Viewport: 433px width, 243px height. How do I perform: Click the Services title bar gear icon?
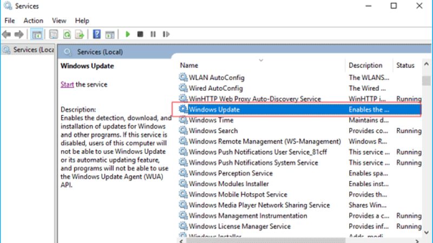coord(8,6)
